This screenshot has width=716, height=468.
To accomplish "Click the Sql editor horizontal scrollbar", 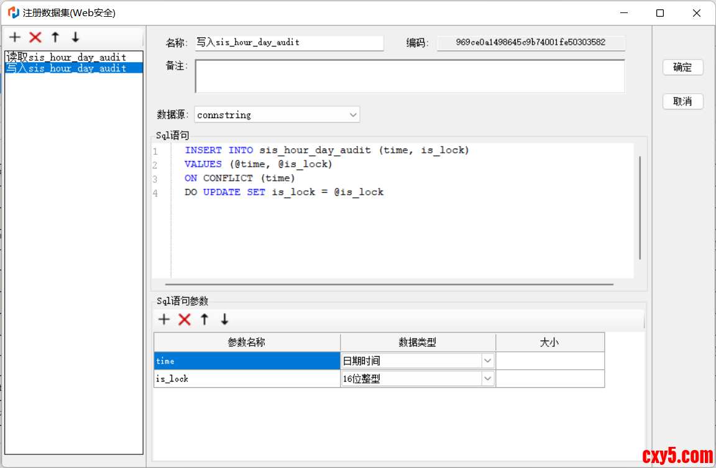I will tap(389, 285).
